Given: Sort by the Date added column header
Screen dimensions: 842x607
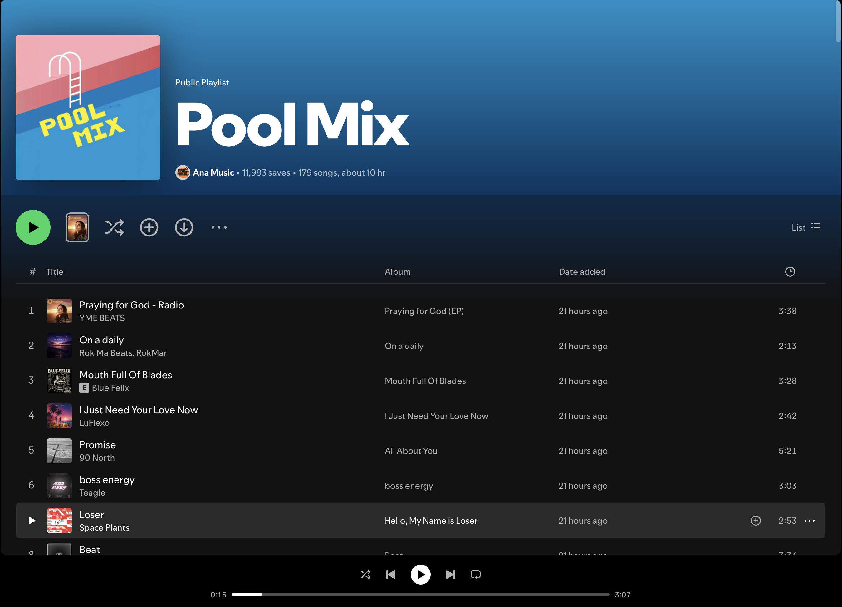Looking at the screenshot, I should [x=582, y=272].
